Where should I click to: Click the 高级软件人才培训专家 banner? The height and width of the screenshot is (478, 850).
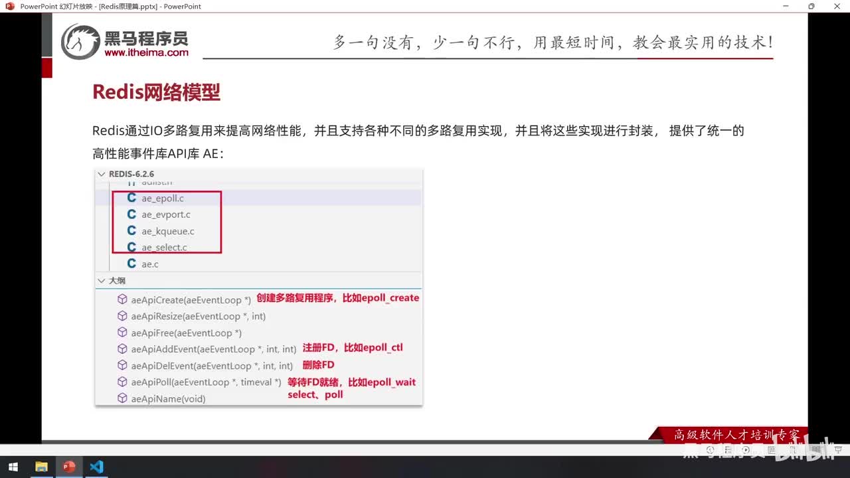[736, 435]
